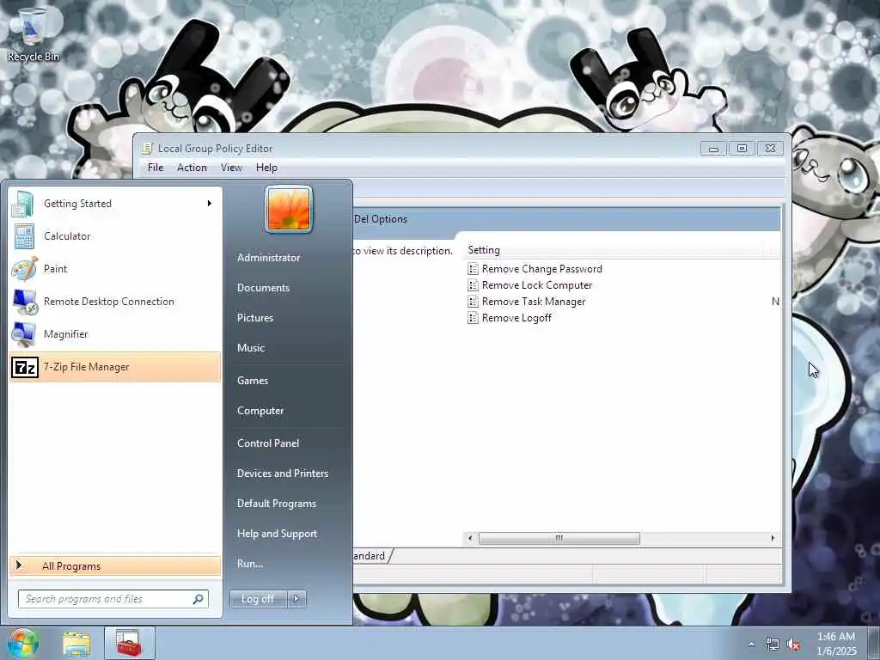Open the View menu
Viewport: 880px width, 660px height.
point(231,168)
